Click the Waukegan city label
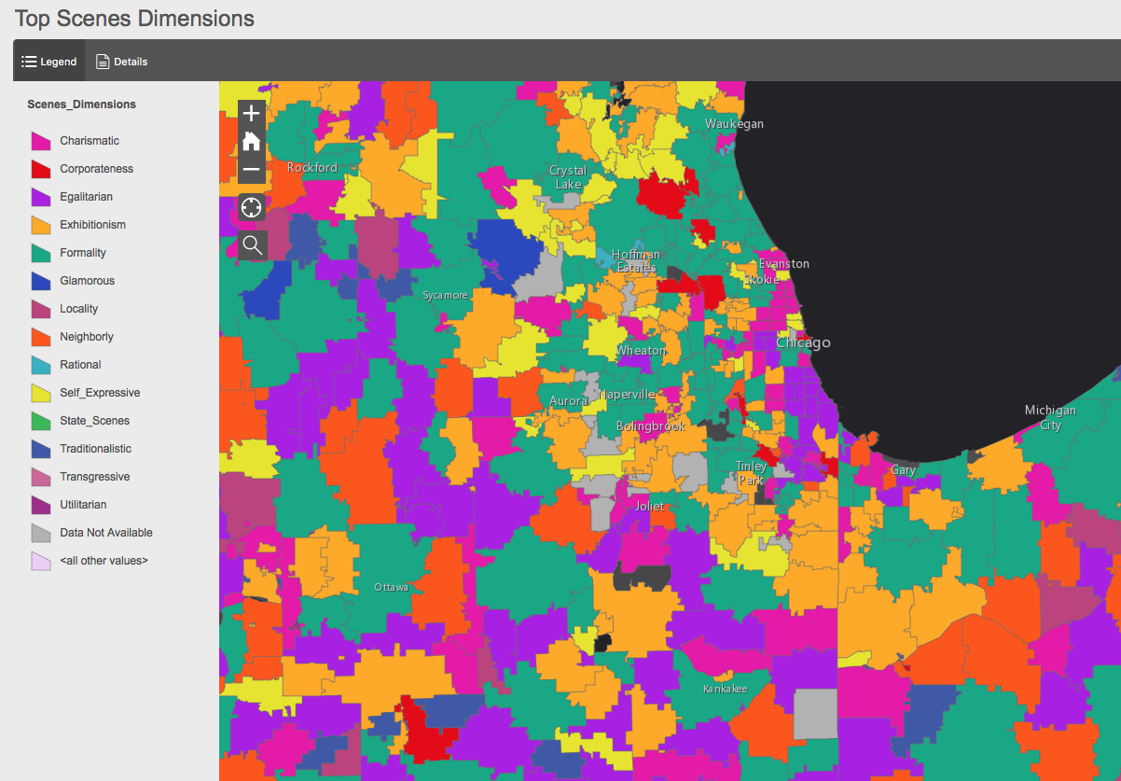The height and width of the screenshot is (781, 1121). pos(734,124)
